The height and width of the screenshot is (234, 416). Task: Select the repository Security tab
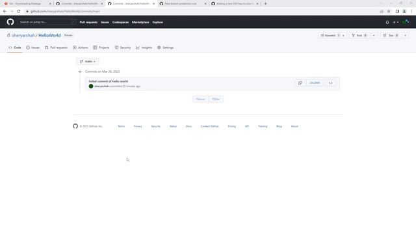point(123,47)
